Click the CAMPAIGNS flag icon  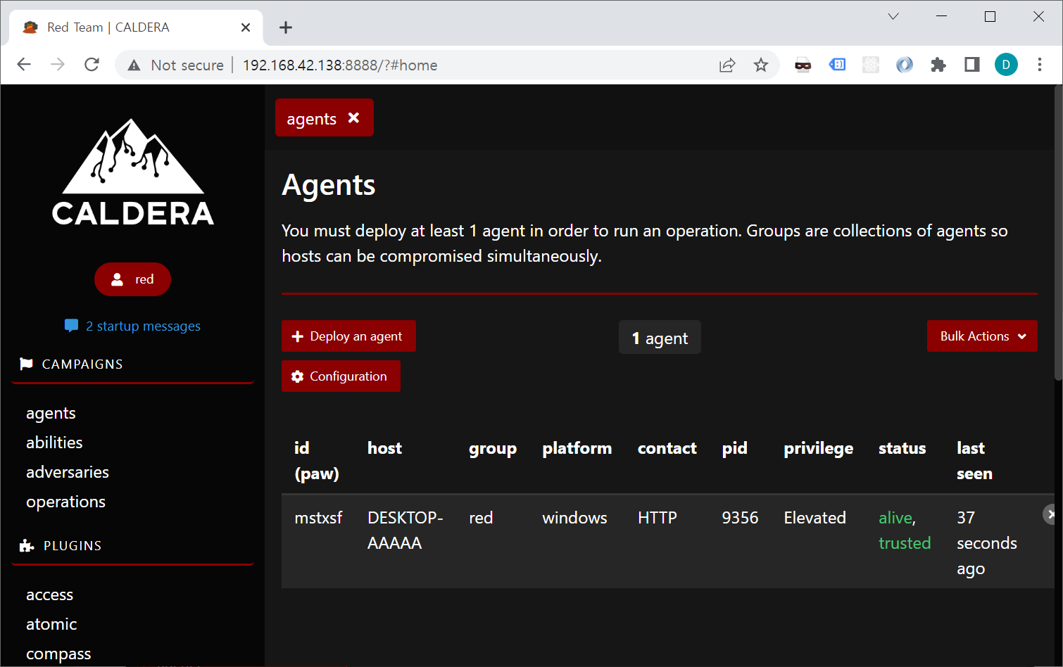coord(26,364)
